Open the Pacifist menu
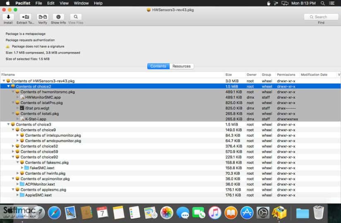 tap(23, 3)
